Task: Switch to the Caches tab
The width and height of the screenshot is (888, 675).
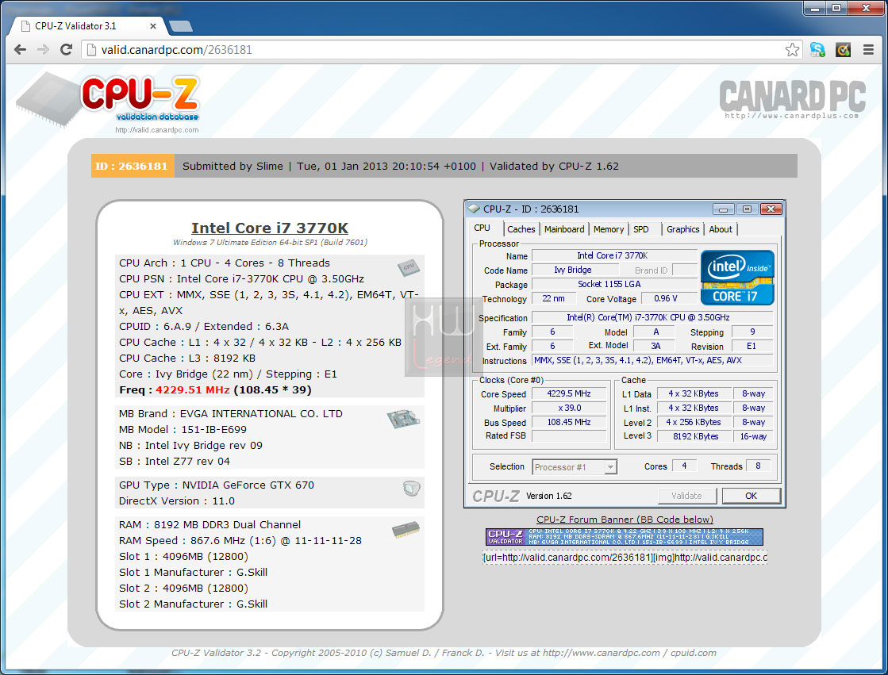Action: coord(521,229)
